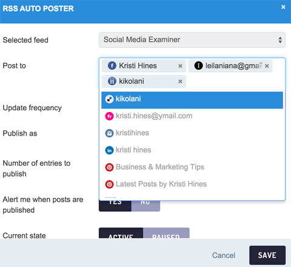The height and width of the screenshot is (267, 291).
Task: Click LinkedIn icon next to kristi hines
Action: click(x=109, y=150)
